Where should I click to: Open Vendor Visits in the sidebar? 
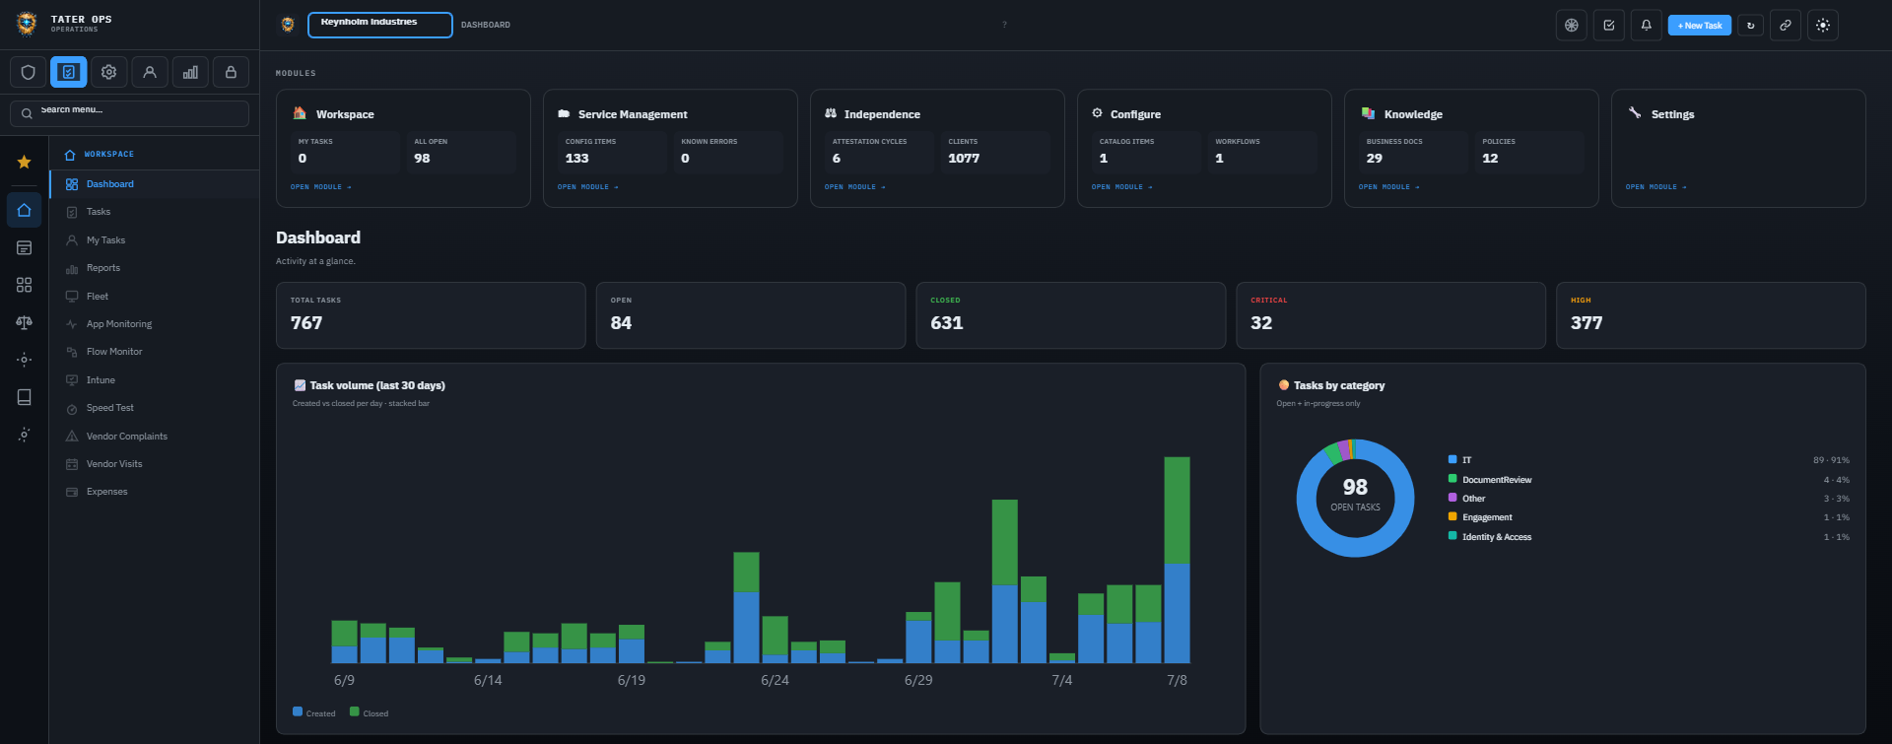[x=154, y=464]
